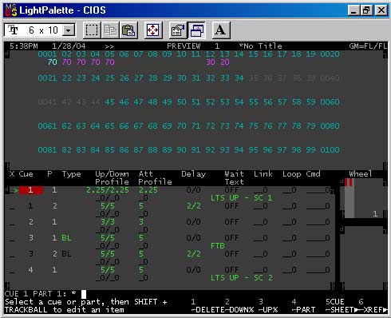This screenshot has width=391, height=318.
Task: Click the PART softkey label
Action: 306,310
